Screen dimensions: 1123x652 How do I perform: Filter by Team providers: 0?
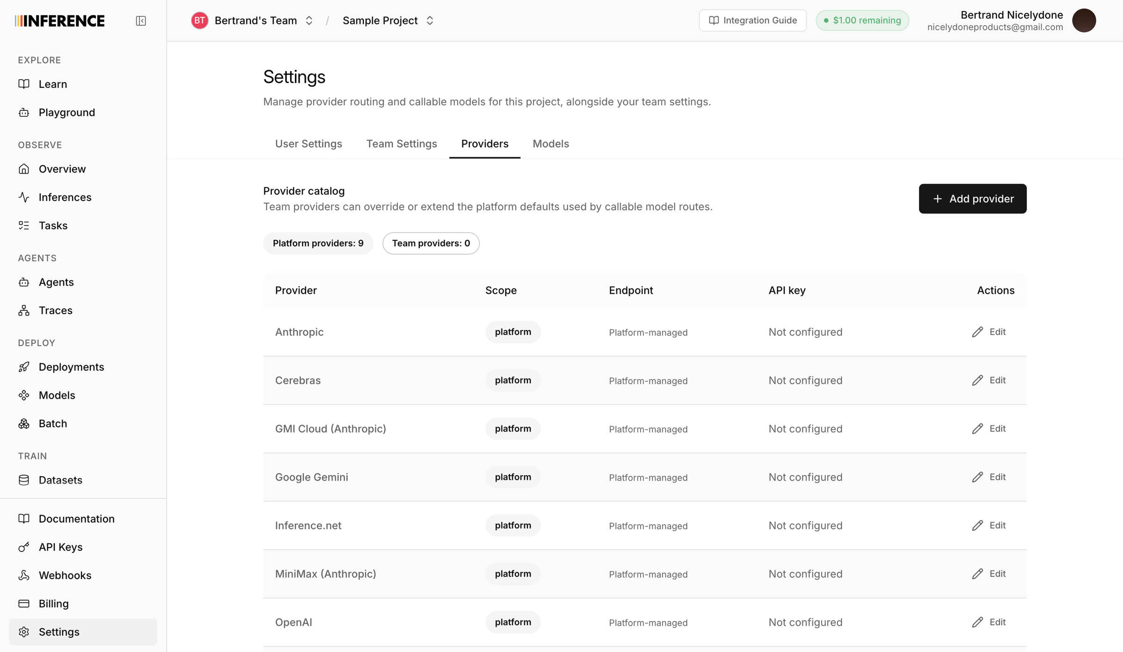click(x=431, y=243)
